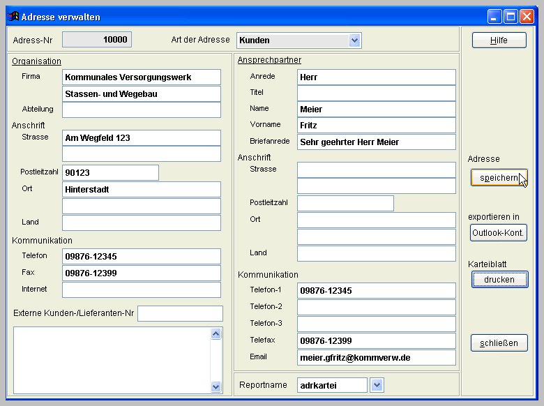This screenshot has height=406, width=544.
Task: Maximize the Adresse verwalten window
Action: pos(511,16)
